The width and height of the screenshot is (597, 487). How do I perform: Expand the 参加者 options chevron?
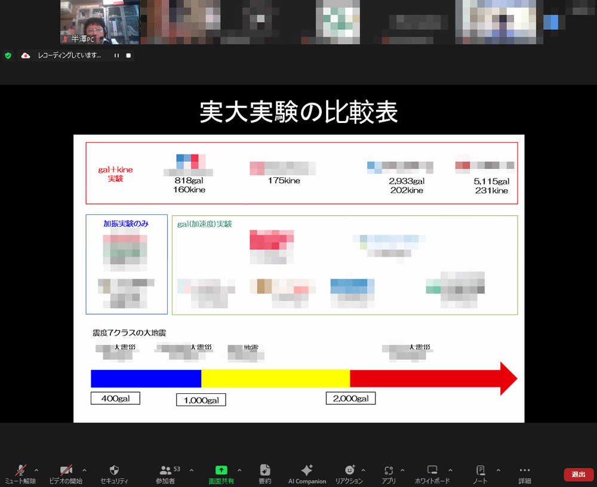pyautogui.click(x=192, y=470)
